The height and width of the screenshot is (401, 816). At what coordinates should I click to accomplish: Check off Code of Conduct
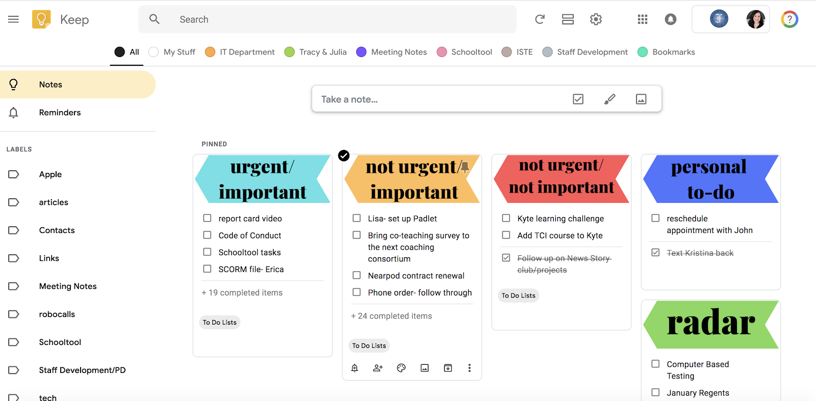point(207,235)
